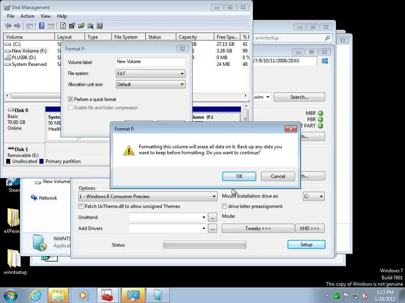405x303 pixels.
Task: Click the Forward arrow in Disk Management toolbar
Action: (17, 26)
